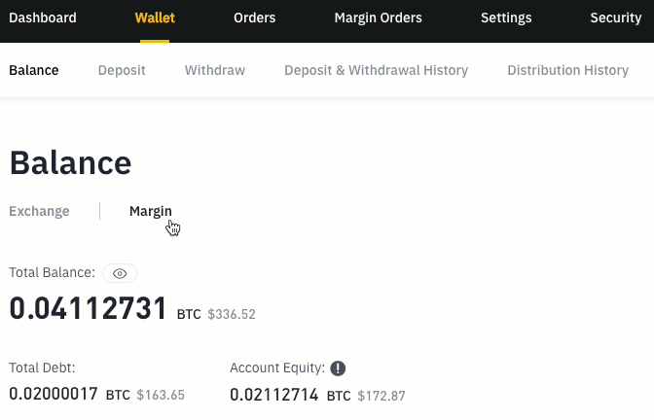
Task: Open the Distribution History tab
Action: tap(567, 70)
